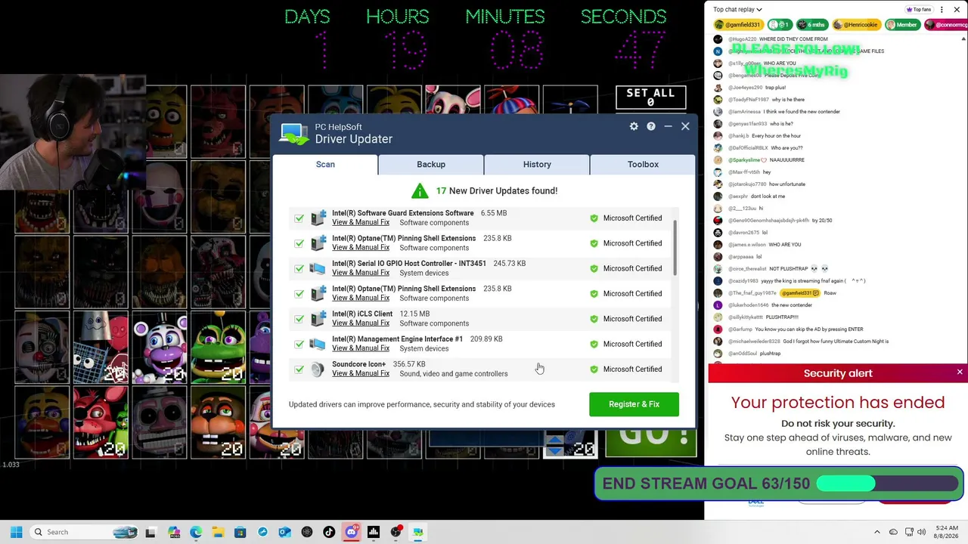Click the Soundcore Icon+ speaker device icon
968x544 pixels.
pos(318,369)
